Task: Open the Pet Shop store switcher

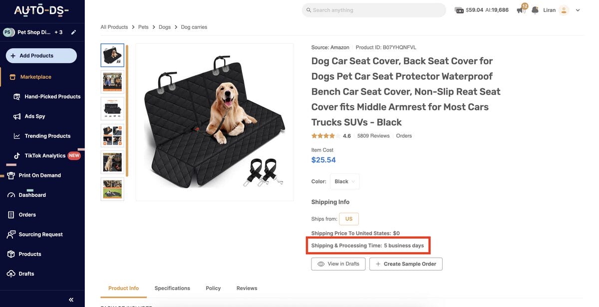Action: (x=33, y=32)
